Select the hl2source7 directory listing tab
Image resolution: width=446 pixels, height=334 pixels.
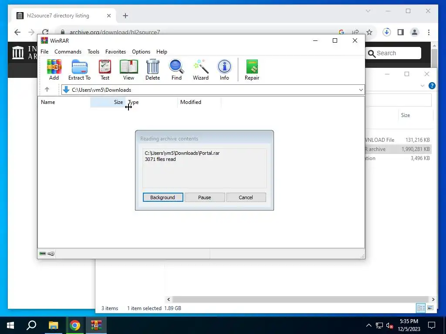[x=64, y=16]
